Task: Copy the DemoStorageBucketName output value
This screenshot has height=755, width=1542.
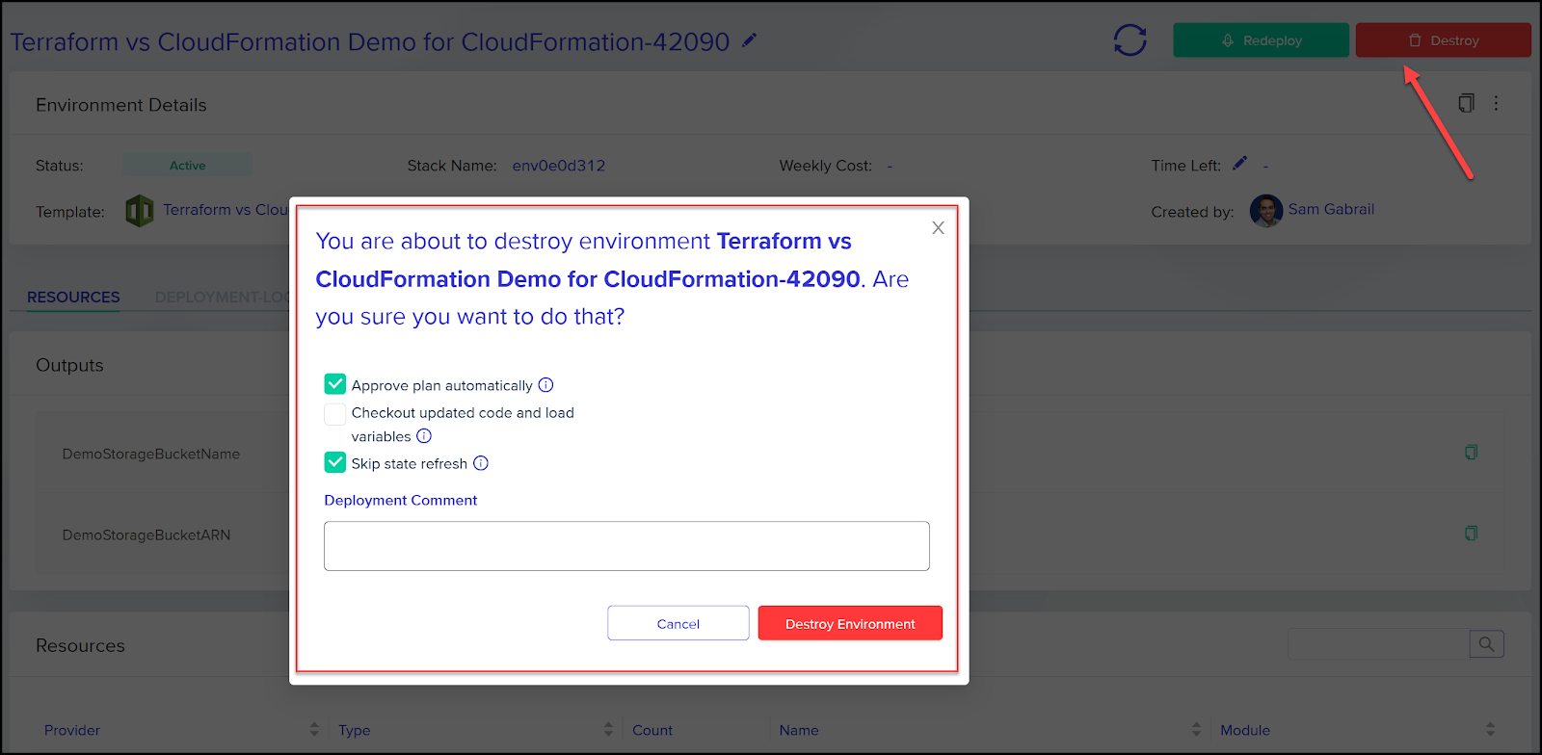Action: pos(1471,453)
